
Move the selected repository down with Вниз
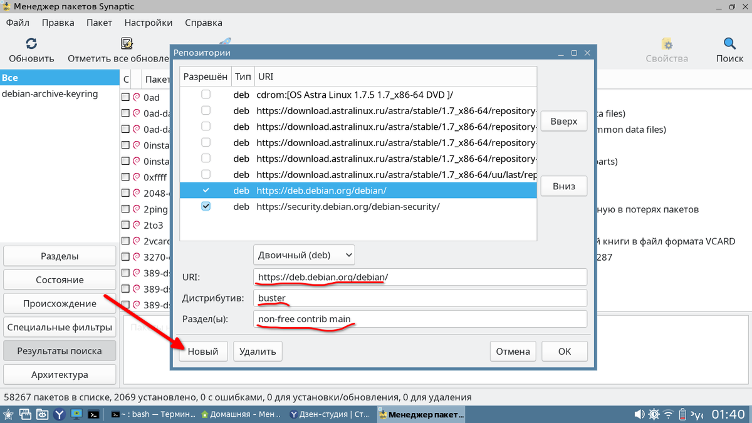click(564, 186)
